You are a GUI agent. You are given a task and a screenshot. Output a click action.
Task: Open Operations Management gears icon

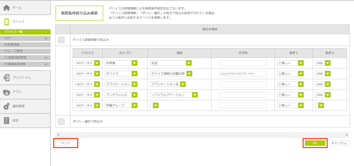(x=6, y=106)
